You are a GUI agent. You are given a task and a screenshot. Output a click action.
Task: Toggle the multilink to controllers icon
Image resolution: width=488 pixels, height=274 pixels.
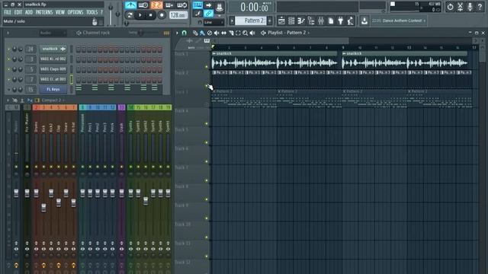pos(208,14)
